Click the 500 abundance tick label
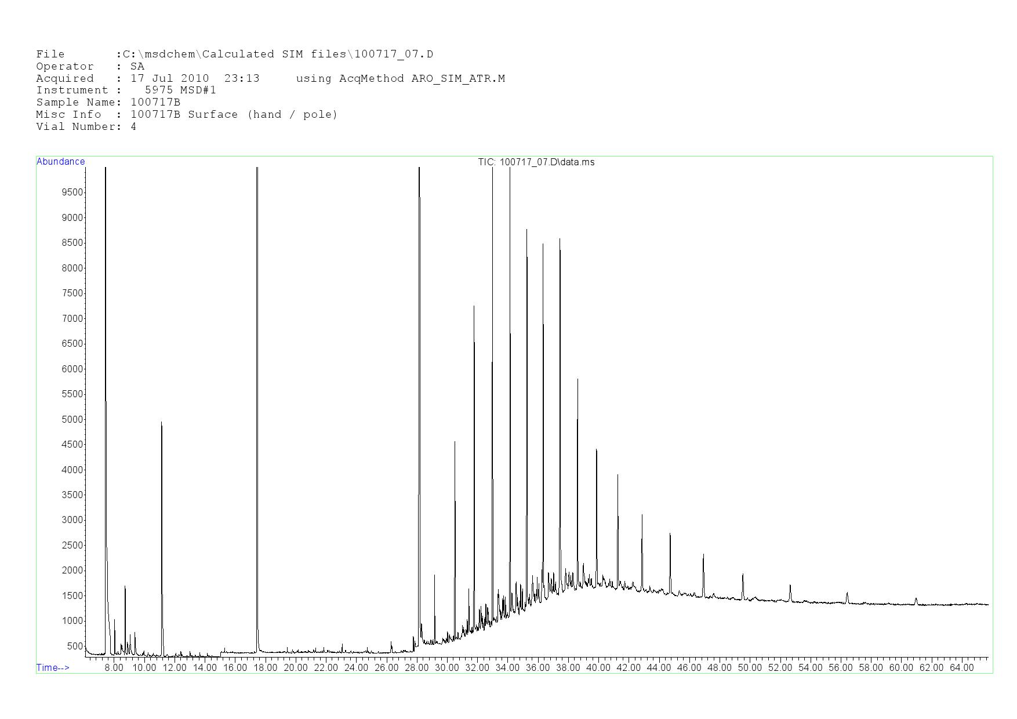Viewport: 1017px width, 719px height. [74, 646]
